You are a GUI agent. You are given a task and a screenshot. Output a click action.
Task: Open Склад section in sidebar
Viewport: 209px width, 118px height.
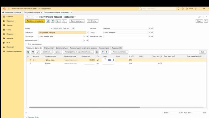pyautogui.click(x=9, y=29)
